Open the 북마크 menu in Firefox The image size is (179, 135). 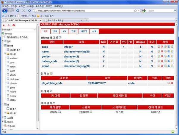(x=40, y=6)
